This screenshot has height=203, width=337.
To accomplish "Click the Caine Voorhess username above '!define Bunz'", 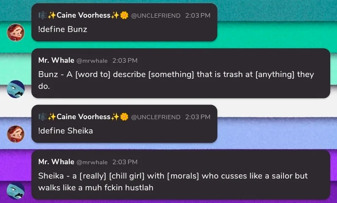I will tap(83, 16).
